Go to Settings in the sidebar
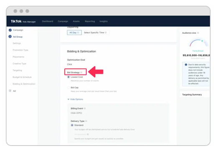214x153 pixels. (17, 43)
